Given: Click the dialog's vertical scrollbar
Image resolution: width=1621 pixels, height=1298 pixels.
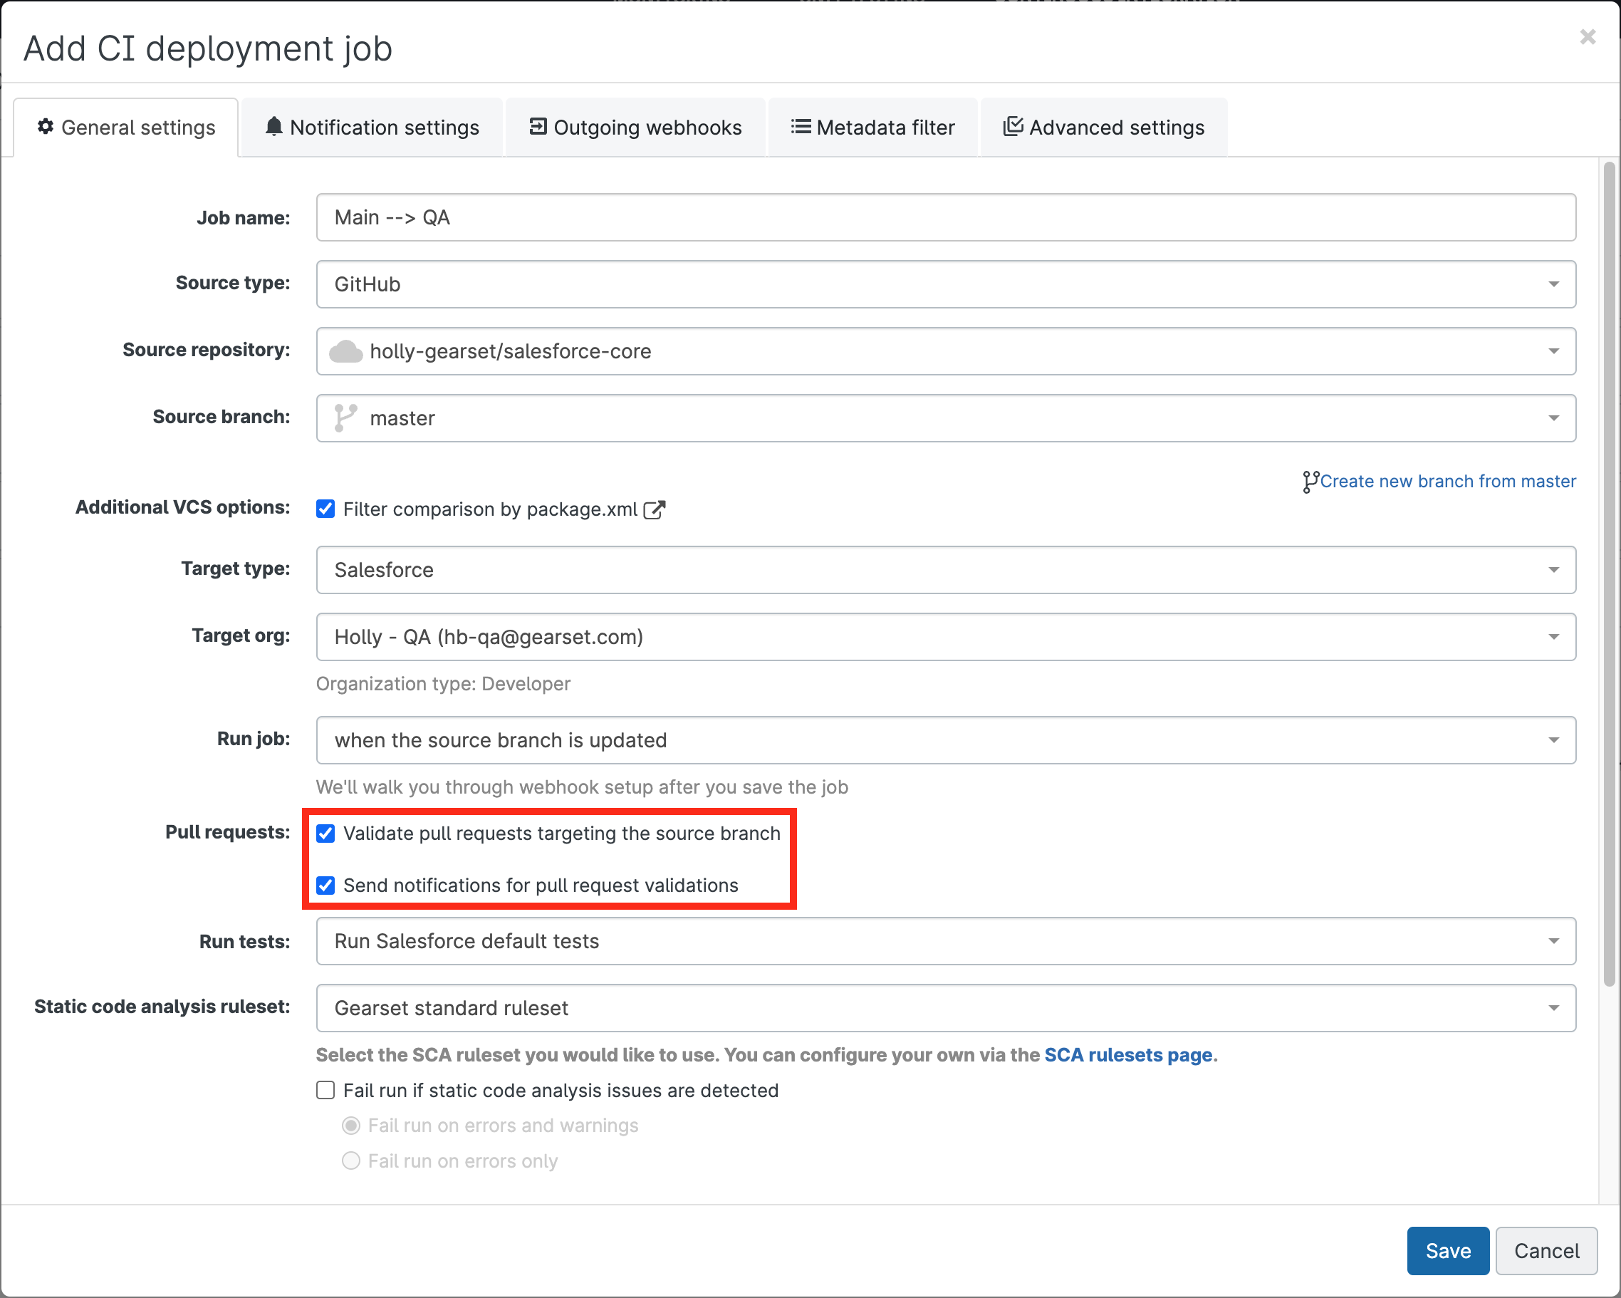Looking at the screenshot, I should coord(1608,571).
